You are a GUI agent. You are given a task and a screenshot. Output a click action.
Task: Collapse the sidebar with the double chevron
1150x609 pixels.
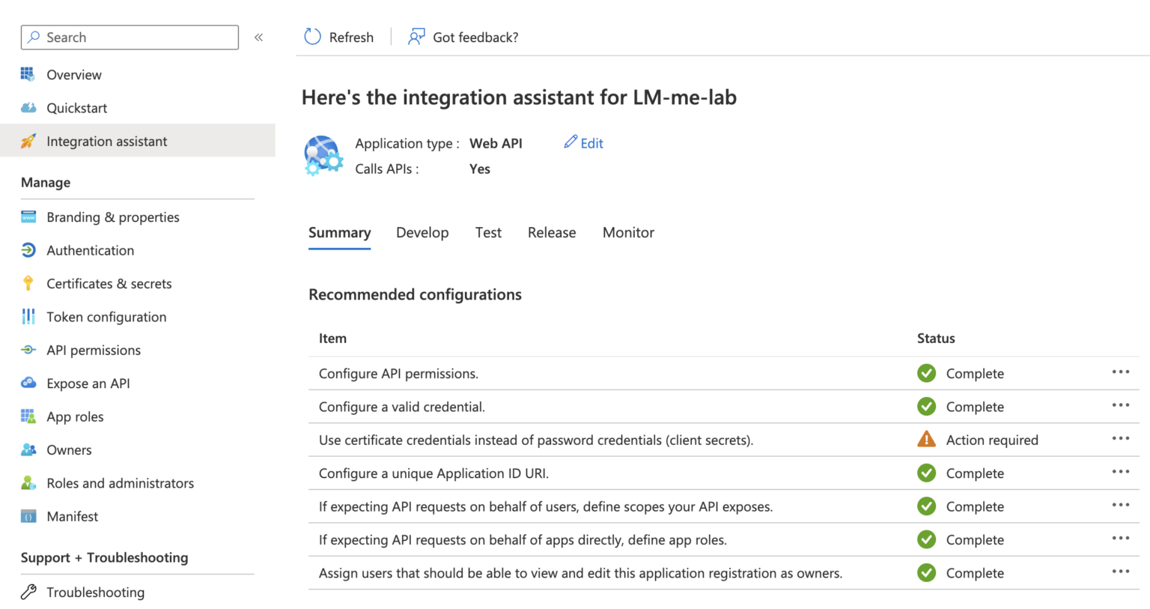click(x=258, y=36)
